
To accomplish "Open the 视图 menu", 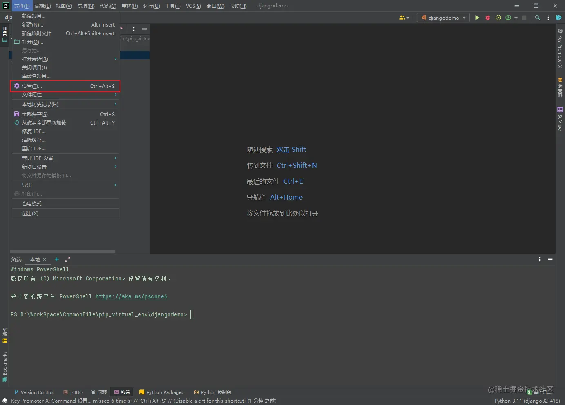I will [x=64, y=6].
